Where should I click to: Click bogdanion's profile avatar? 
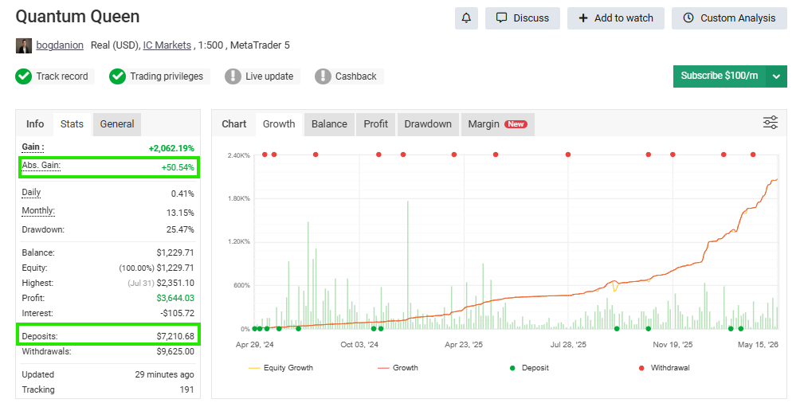point(23,45)
